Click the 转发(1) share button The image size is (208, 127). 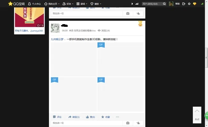coord(74,117)
